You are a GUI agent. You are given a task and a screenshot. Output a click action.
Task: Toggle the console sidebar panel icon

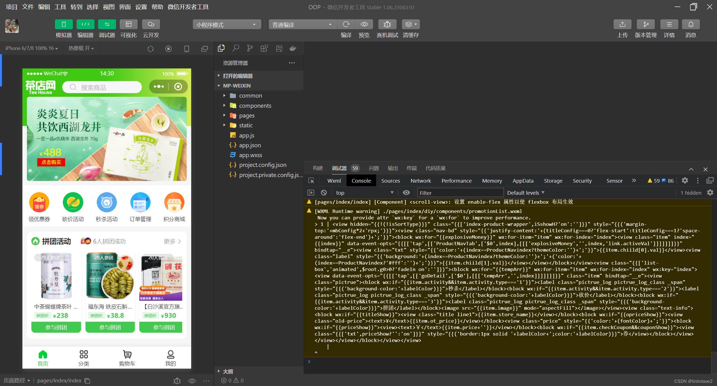(311, 193)
